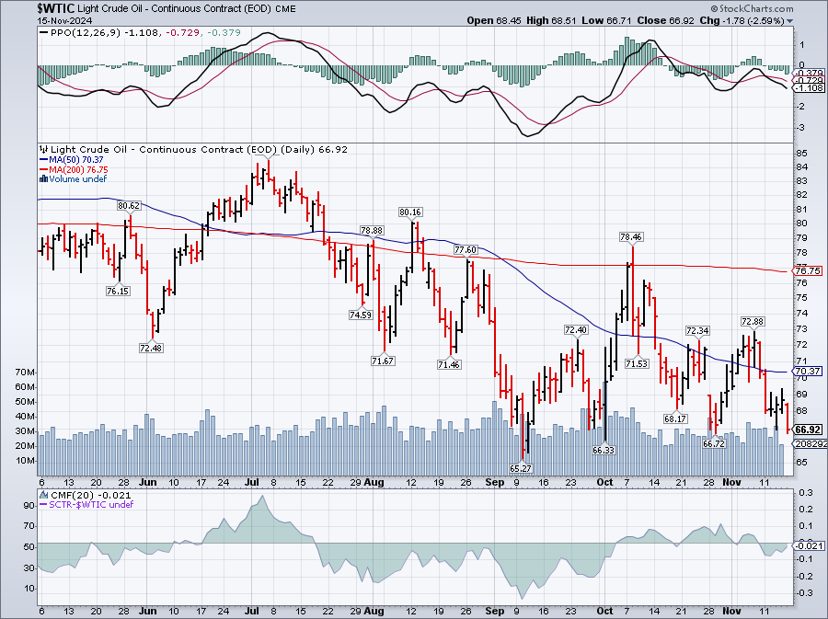Click the blue MA(50) legend line marker
This screenshot has height=619, width=828.
coord(42,159)
